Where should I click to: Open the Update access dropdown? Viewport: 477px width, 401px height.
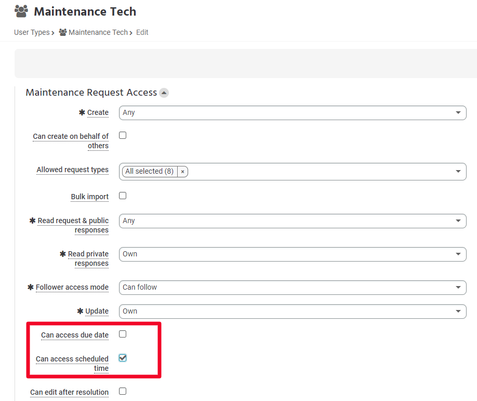pyautogui.click(x=293, y=312)
